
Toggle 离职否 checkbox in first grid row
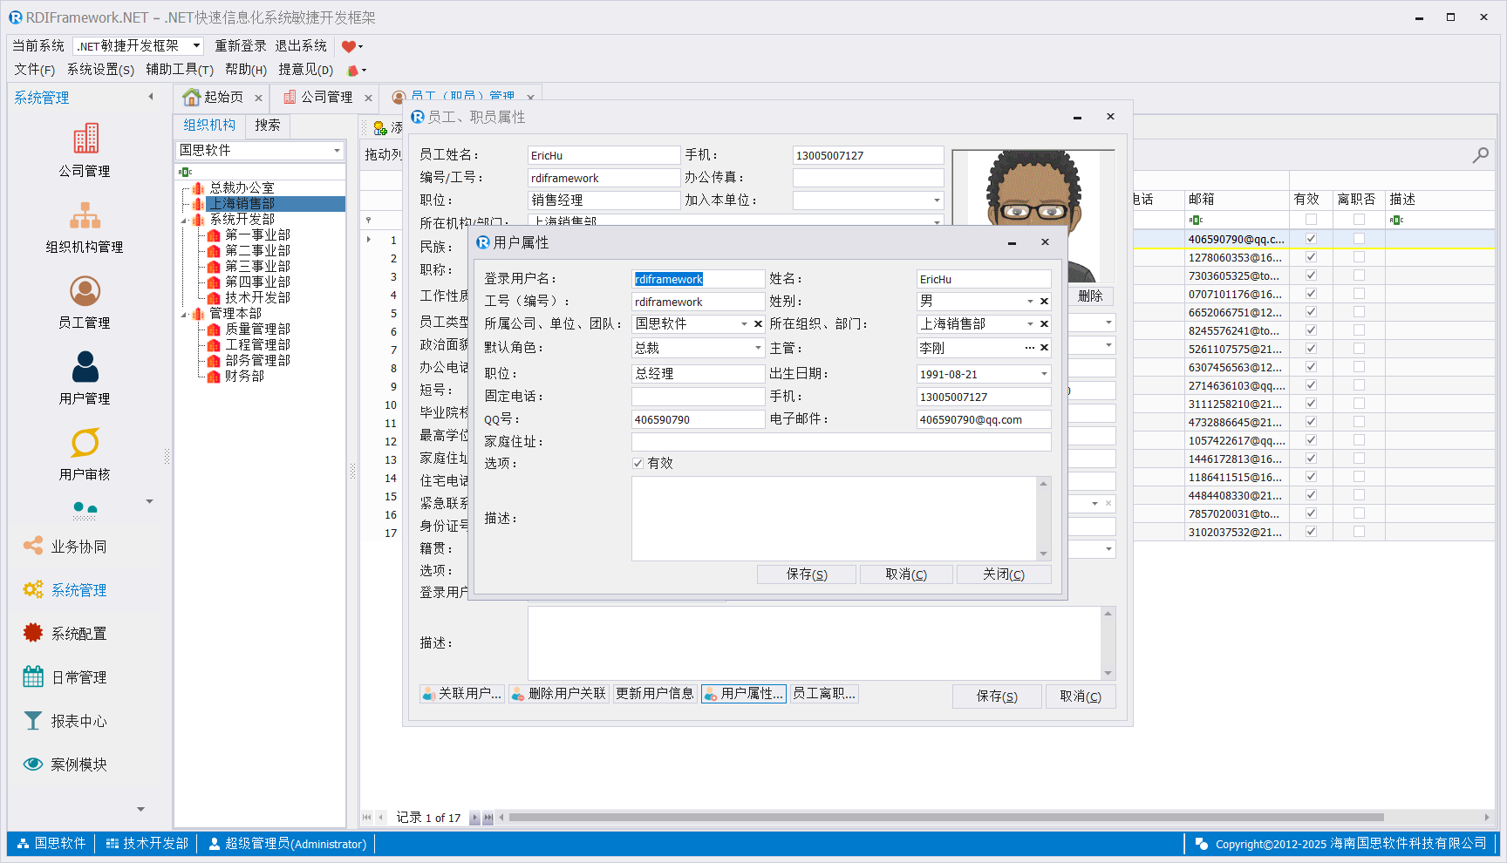(1359, 239)
